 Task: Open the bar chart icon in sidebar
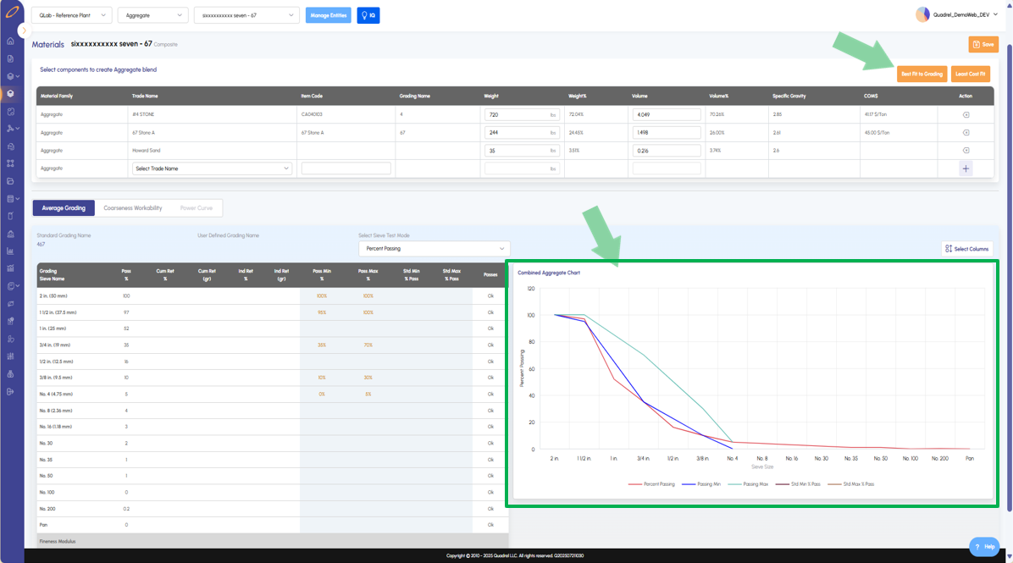coord(10,251)
